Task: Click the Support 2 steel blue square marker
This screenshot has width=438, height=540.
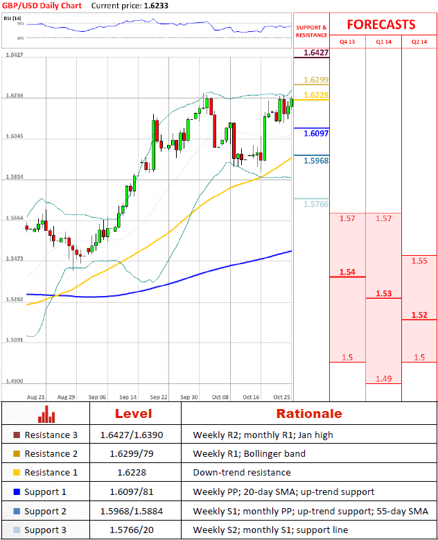Action: coord(16,511)
